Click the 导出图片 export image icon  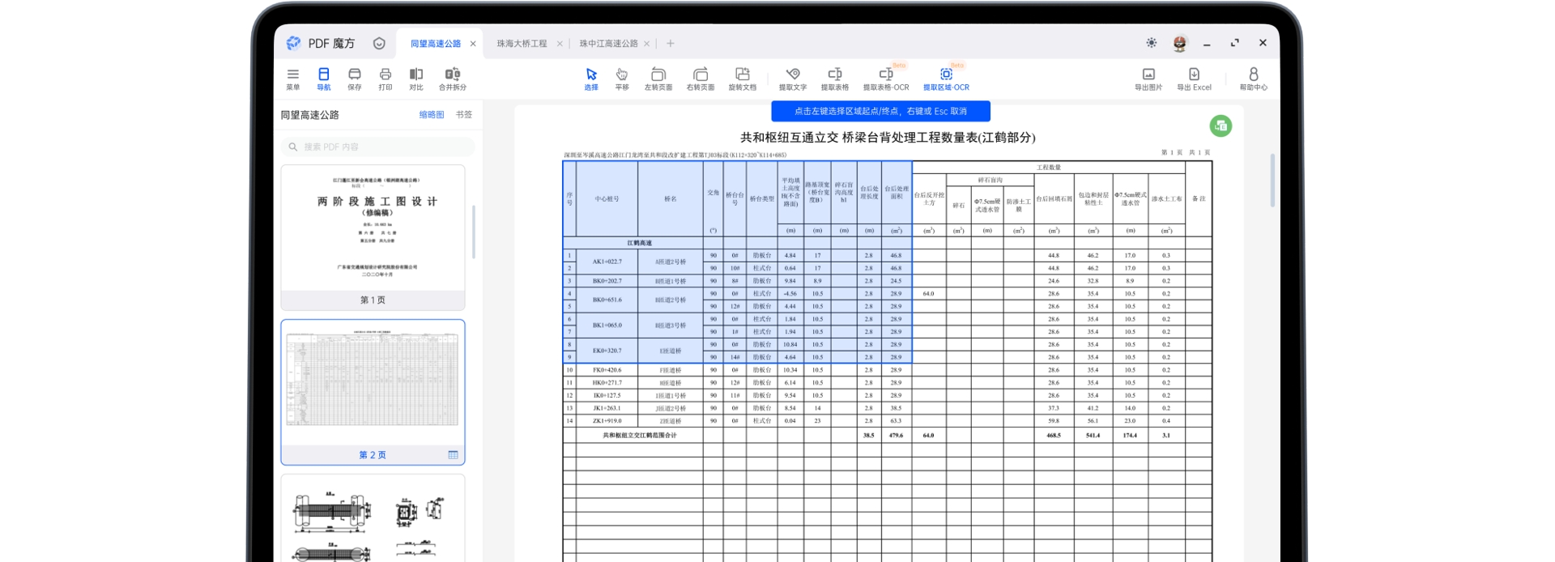click(1148, 79)
